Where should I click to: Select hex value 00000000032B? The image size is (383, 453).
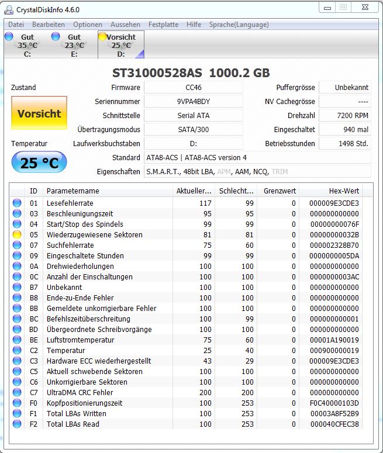tap(334, 234)
